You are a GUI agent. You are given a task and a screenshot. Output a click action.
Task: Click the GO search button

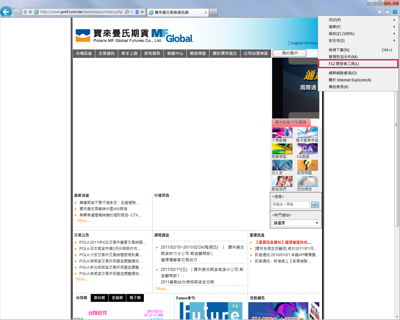click(315, 205)
